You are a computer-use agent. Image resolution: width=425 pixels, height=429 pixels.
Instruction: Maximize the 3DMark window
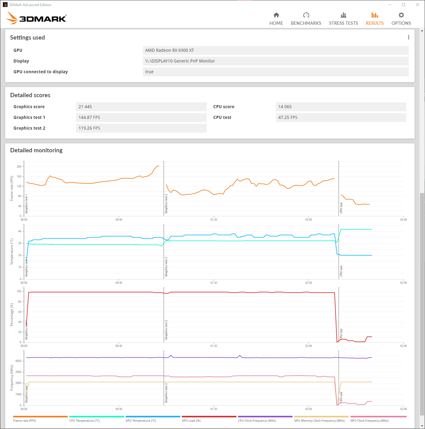click(x=404, y=5)
